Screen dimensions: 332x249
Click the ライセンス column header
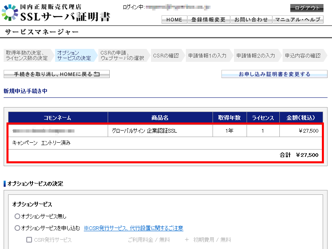[x=263, y=118]
